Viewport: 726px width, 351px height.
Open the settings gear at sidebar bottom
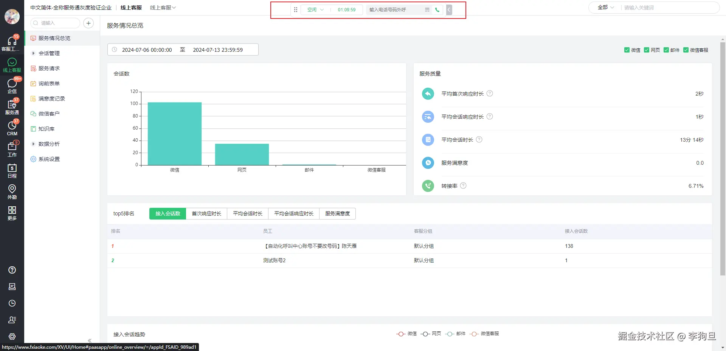tap(12, 336)
